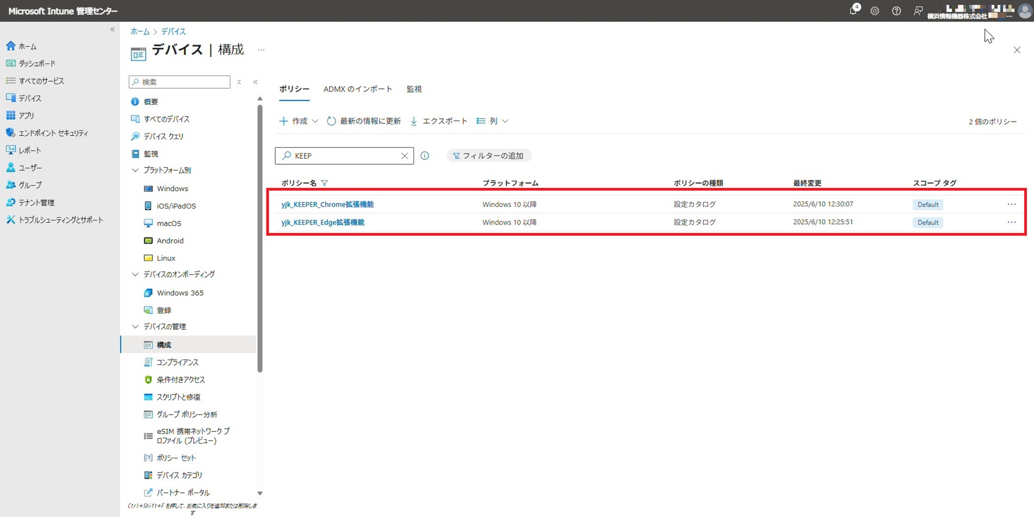The image size is (1034, 517).
Task: Clear the KEEP search text
Action: (x=404, y=156)
